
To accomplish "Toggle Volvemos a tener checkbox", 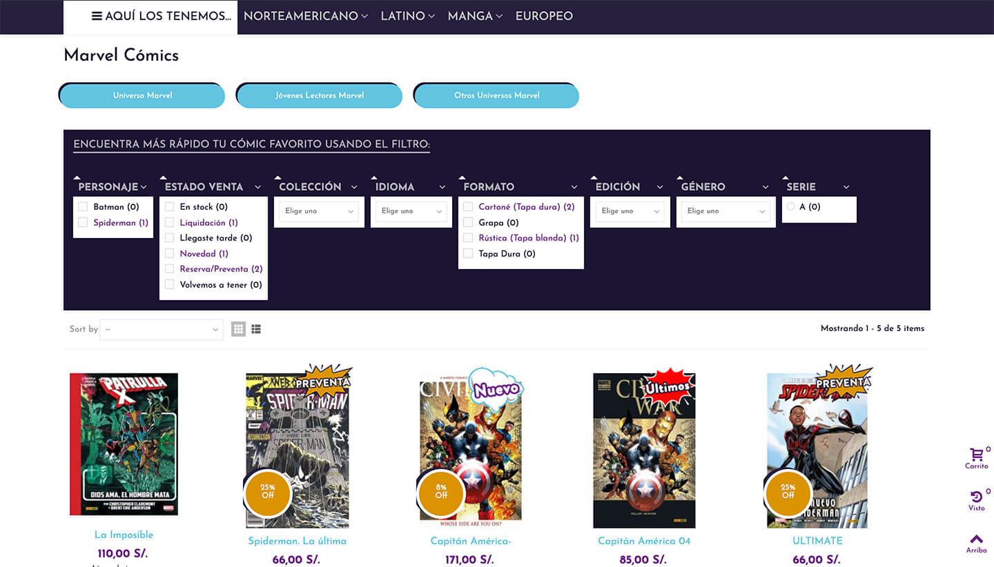I will (169, 285).
